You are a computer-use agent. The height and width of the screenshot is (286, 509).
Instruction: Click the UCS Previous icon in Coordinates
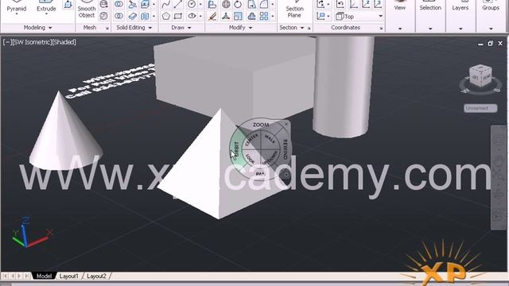(340, 4)
